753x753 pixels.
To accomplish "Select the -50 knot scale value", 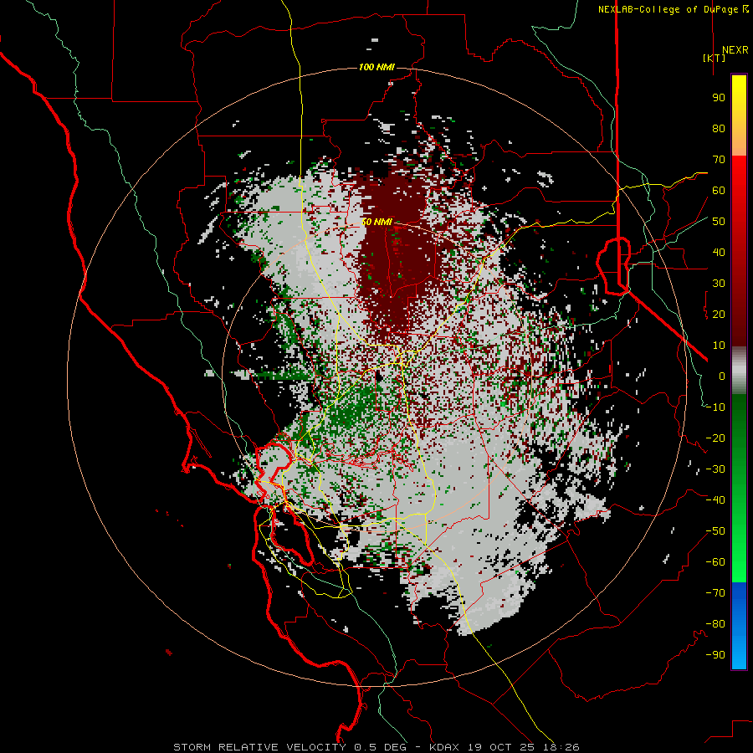I will tap(715, 531).
